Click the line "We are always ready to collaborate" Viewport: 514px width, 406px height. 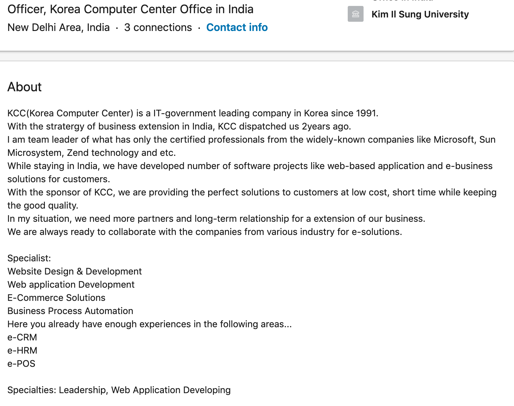click(x=205, y=232)
